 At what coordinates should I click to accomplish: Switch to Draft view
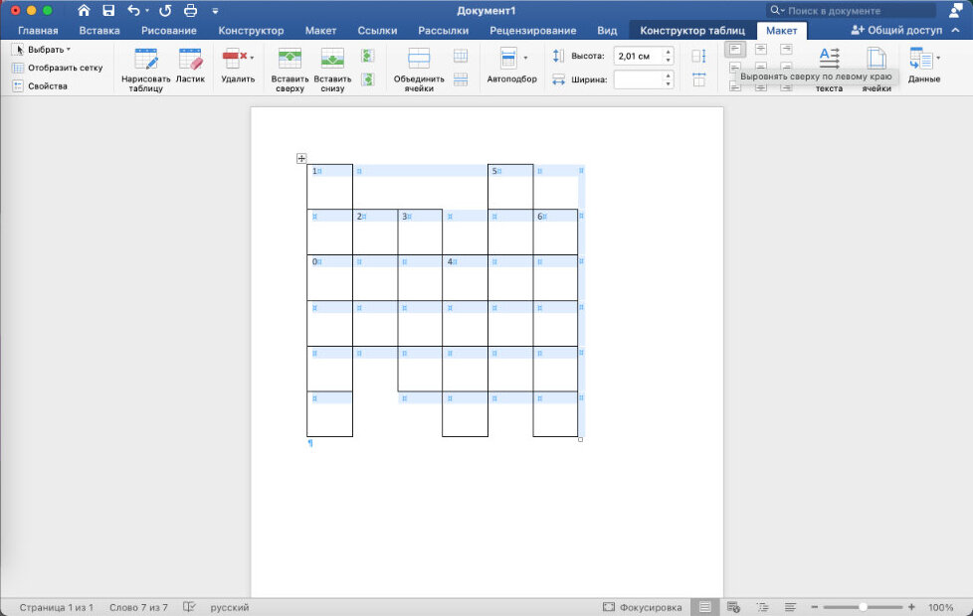click(x=790, y=607)
